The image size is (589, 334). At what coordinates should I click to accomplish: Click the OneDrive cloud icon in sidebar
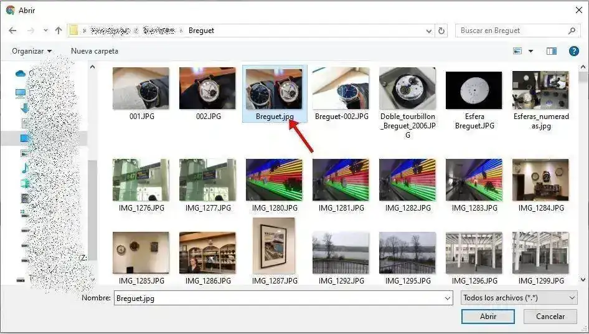coord(21,74)
